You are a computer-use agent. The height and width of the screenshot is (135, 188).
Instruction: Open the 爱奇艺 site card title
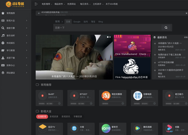(x=115, y=127)
